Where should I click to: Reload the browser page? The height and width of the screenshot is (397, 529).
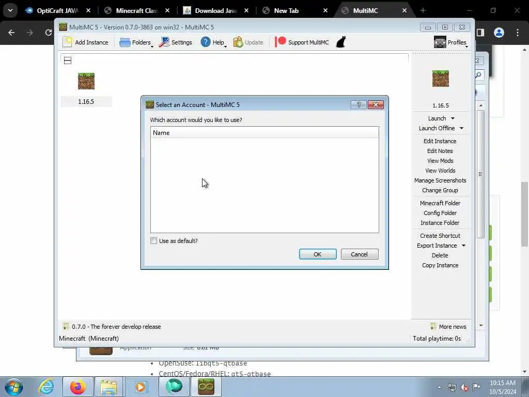(x=48, y=33)
